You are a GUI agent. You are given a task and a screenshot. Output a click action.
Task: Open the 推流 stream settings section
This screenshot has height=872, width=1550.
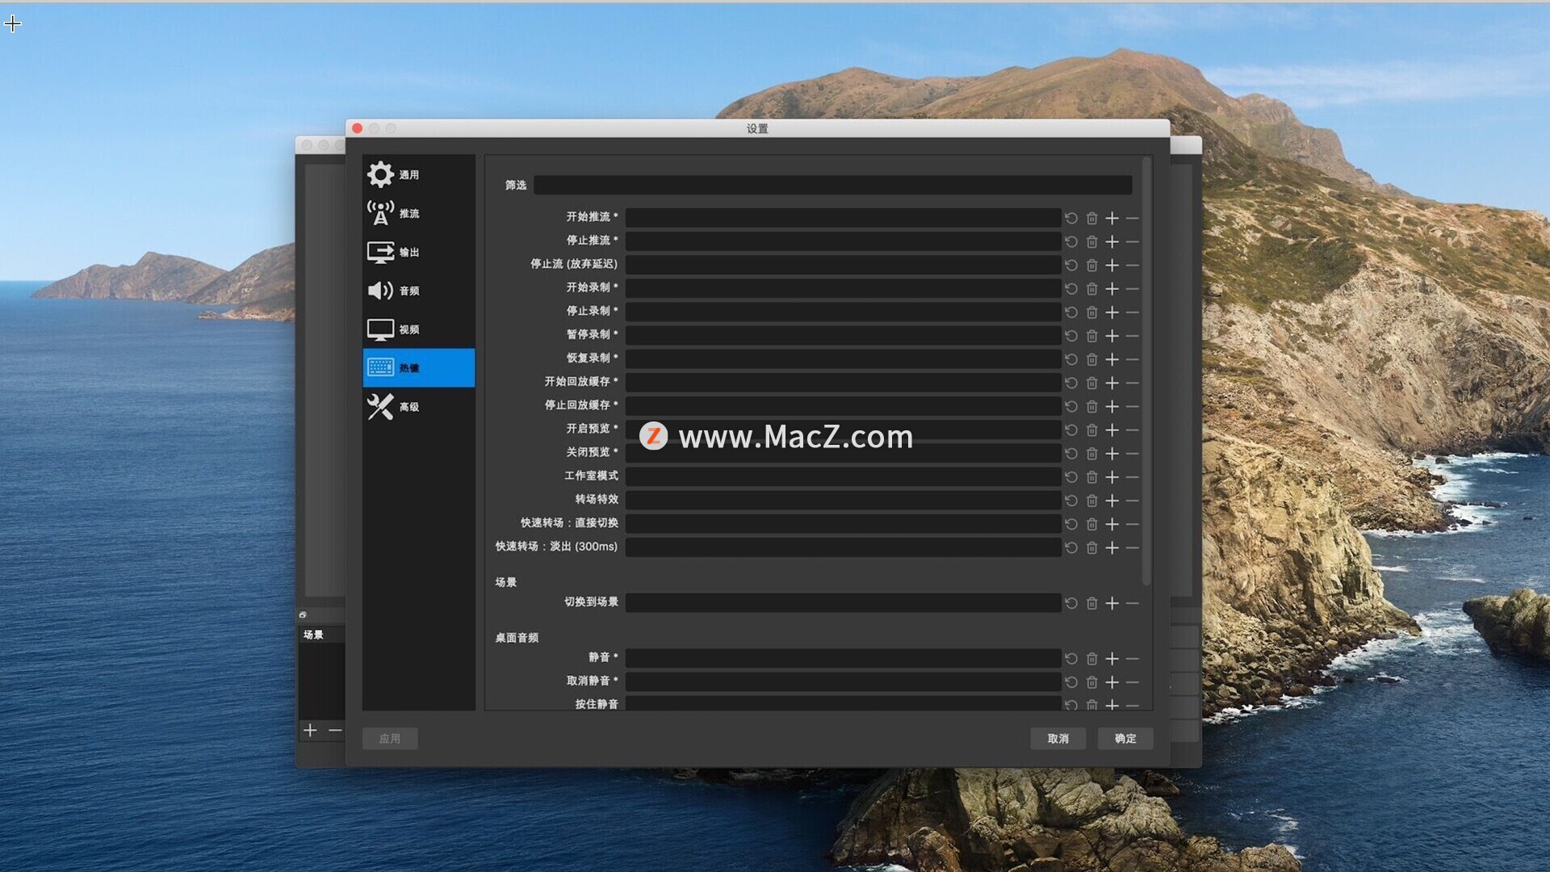tap(418, 213)
